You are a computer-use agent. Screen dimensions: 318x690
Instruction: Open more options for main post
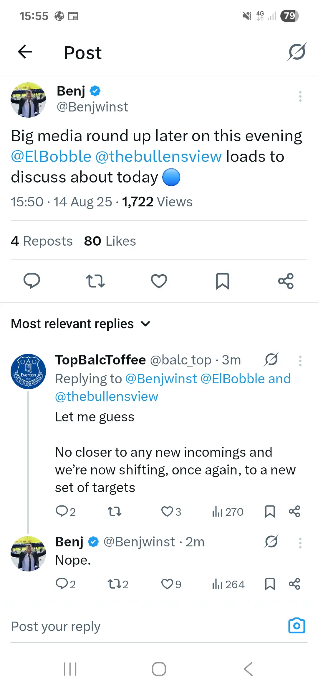300,96
